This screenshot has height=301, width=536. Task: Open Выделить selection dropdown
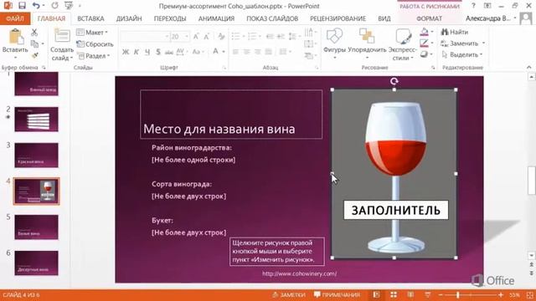tap(461, 54)
